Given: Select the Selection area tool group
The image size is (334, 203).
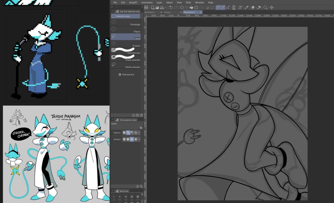Looking at the screenshot, I should click(126, 16).
